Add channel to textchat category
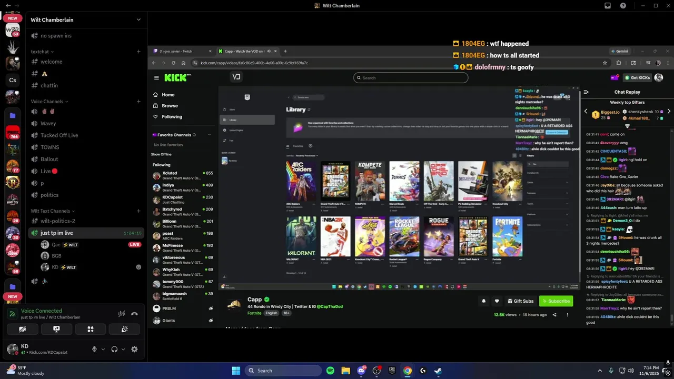Viewport: 674px width, 379px height. pos(138,52)
